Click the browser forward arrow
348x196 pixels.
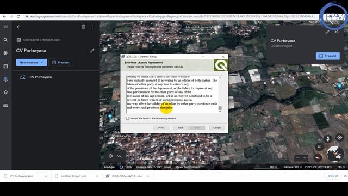pos(11,16)
